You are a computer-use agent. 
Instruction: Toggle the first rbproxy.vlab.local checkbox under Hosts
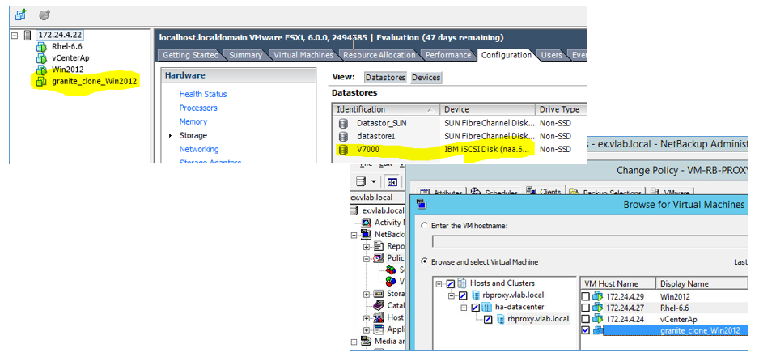(463, 295)
